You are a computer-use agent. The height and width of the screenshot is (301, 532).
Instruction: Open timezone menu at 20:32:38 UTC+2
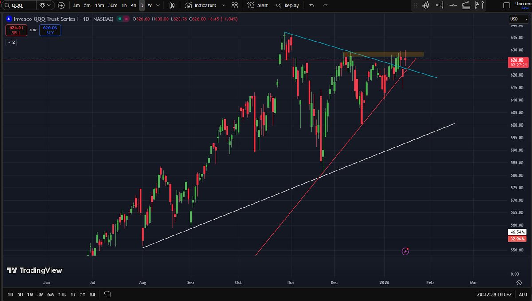494,294
